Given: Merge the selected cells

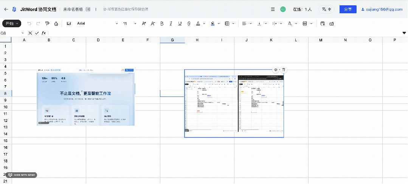Looking at the screenshot, I should (305, 23).
